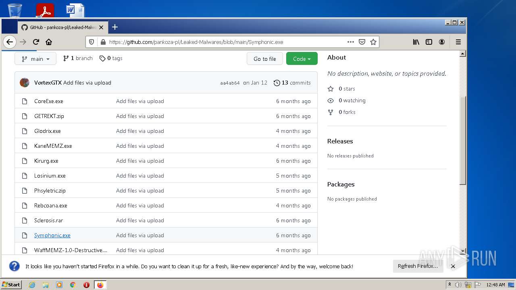This screenshot has width=516, height=290.
Task: Select the GitHub pankoza-pl tab
Action: 62,27
